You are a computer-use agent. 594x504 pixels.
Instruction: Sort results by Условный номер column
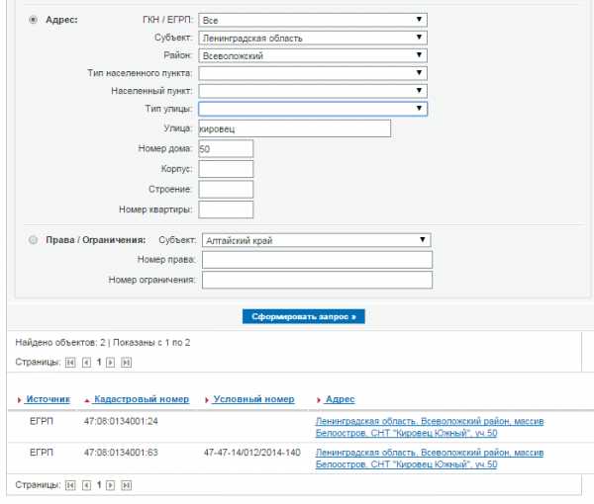pyautogui.click(x=253, y=399)
